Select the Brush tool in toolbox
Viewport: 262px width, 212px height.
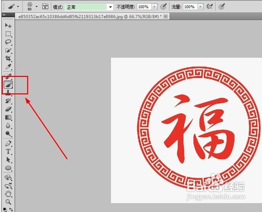(8, 85)
